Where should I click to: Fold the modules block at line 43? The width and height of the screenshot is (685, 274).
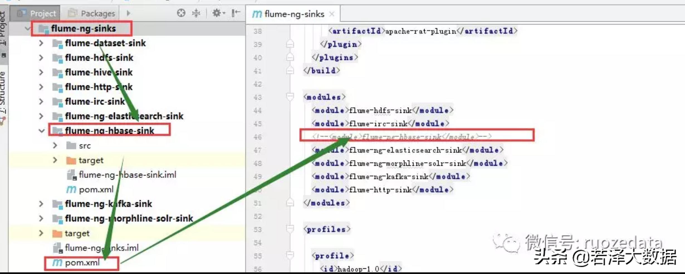[x=290, y=97]
